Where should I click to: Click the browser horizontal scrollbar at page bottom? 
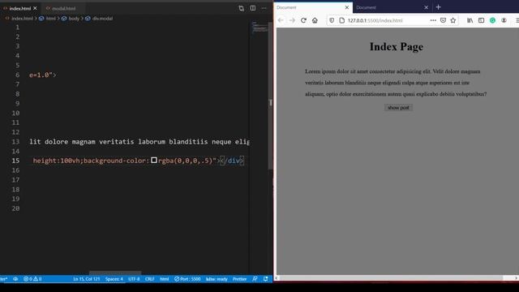[391, 277]
